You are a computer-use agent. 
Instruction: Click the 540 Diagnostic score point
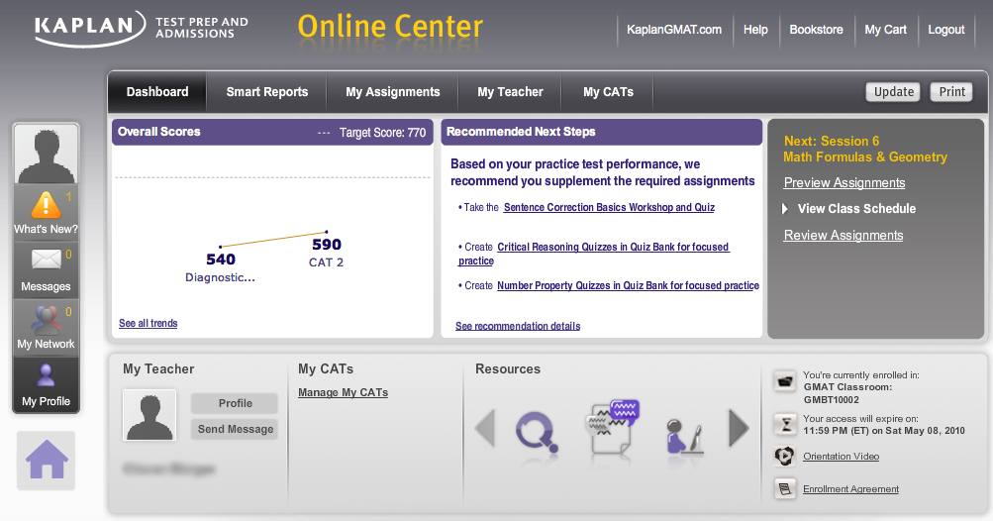221,247
